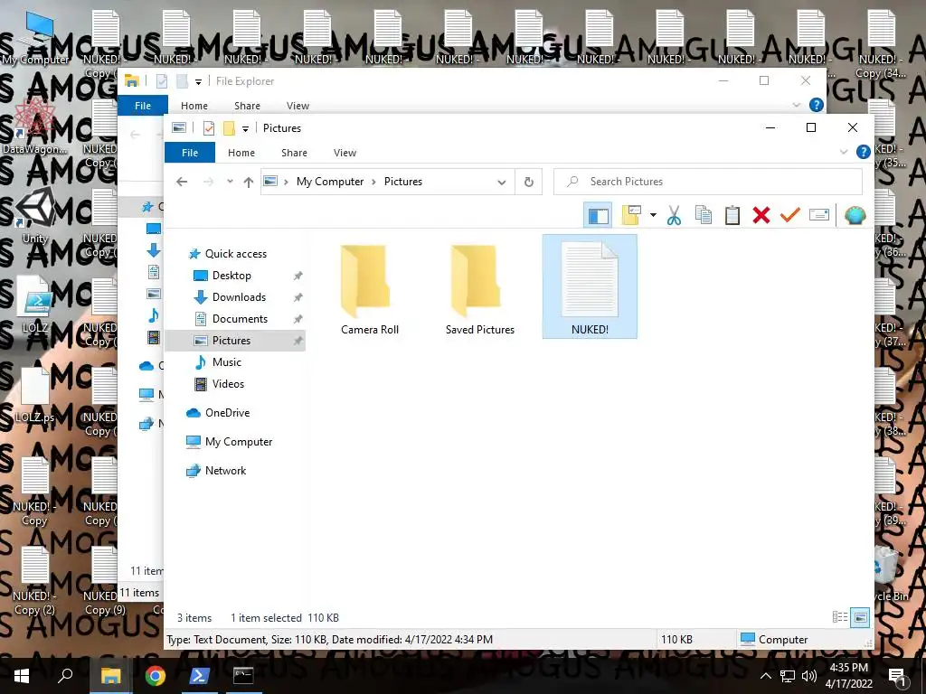Select the NUKED! text file in Pictures

click(590, 286)
